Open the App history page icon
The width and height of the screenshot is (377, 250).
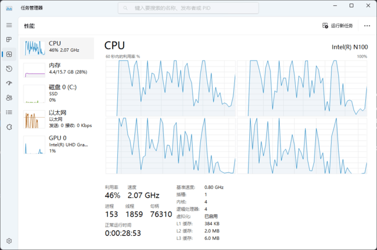point(9,69)
